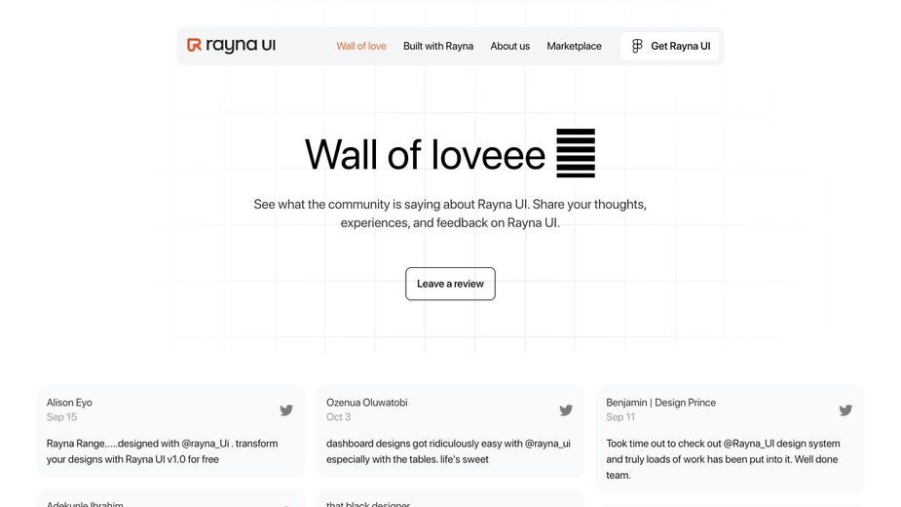This screenshot has width=901, height=507.
Task: Select the Rayna Range review card text
Action: [162, 451]
